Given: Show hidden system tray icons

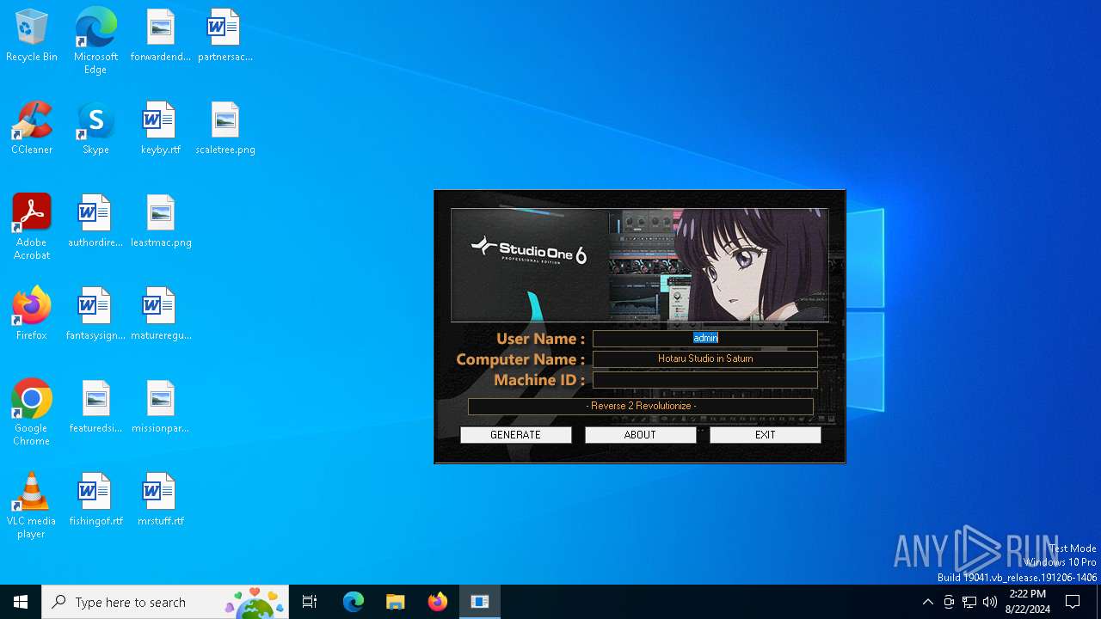Looking at the screenshot, I should (x=927, y=602).
